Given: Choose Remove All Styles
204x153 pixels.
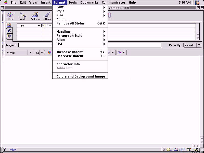Looking at the screenshot, I should pos(80,23).
